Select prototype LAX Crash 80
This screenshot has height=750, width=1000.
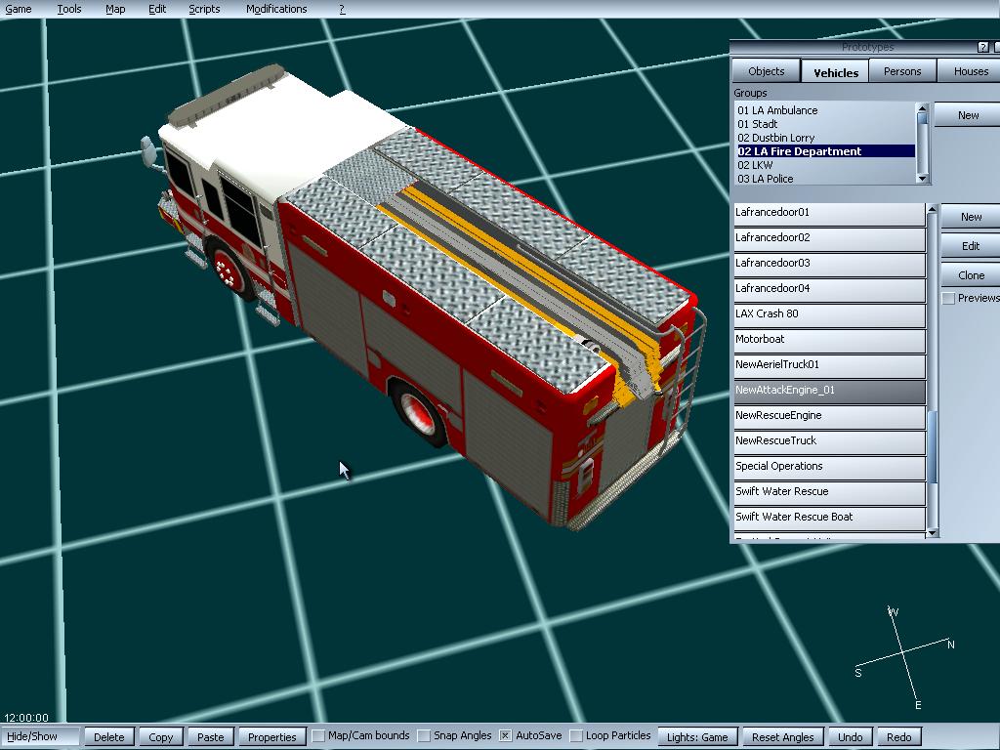[829, 315]
